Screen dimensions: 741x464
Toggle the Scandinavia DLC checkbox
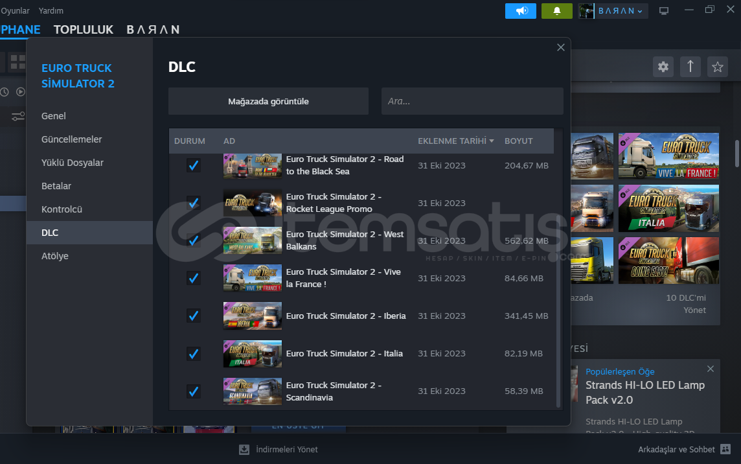[x=193, y=391]
